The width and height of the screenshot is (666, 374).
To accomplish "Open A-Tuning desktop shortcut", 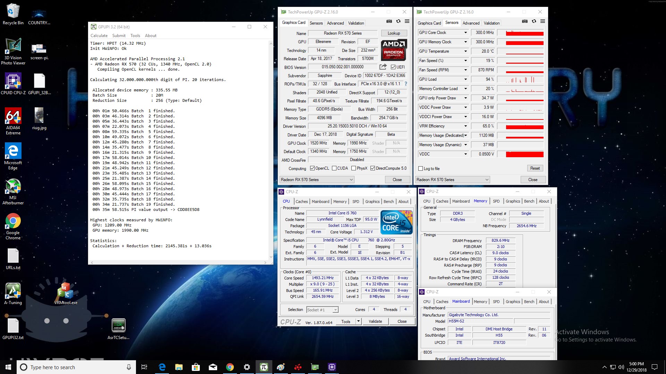I will pyautogui.click(x=13, y=294).
